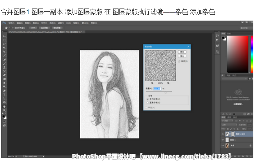Viewport: 256px width, 165px height.
Task: Open the collapsed History panel icon
Action: [217, 35]
